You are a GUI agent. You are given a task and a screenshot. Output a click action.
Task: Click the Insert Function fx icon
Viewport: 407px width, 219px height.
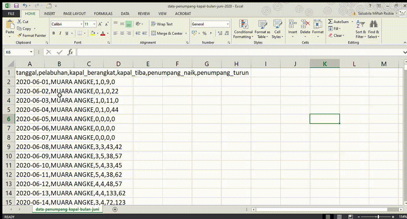tap(70, 52)
